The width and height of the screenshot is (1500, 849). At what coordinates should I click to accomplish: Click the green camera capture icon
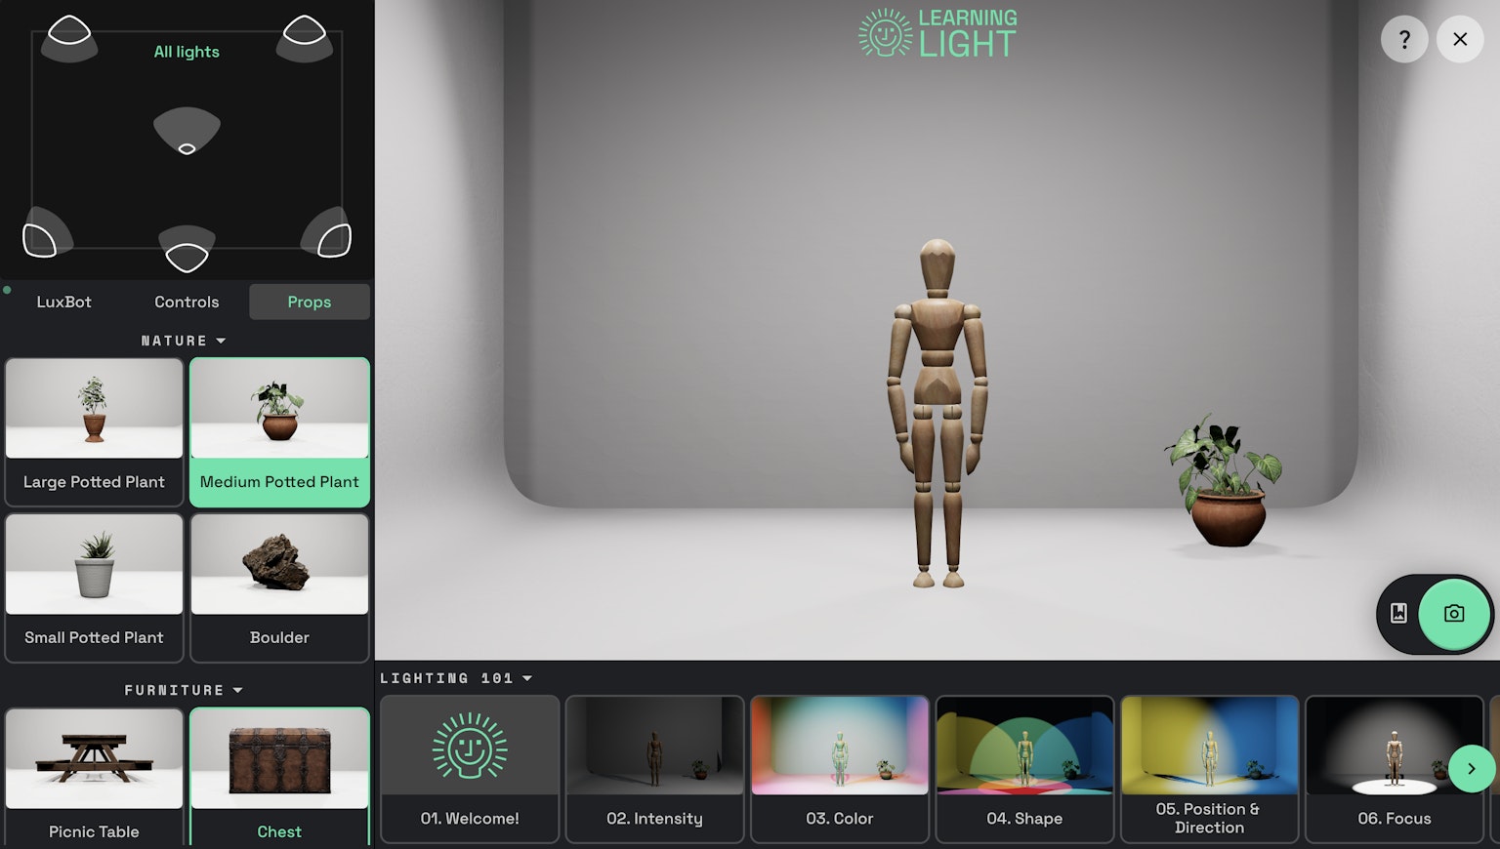click(1454, 614)
